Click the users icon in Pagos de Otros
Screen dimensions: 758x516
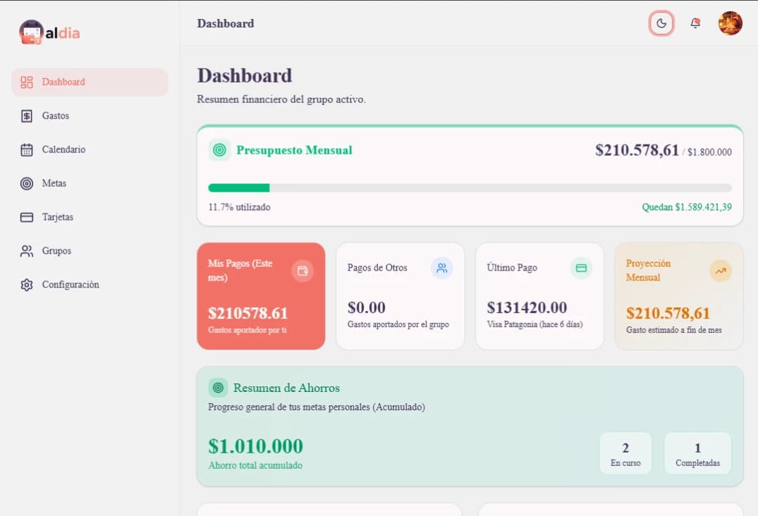tap(442, 268)
